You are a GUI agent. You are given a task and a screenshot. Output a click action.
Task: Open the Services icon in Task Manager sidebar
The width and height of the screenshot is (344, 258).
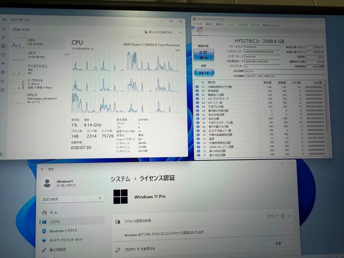pyautogui.click(x=2, y=90)
